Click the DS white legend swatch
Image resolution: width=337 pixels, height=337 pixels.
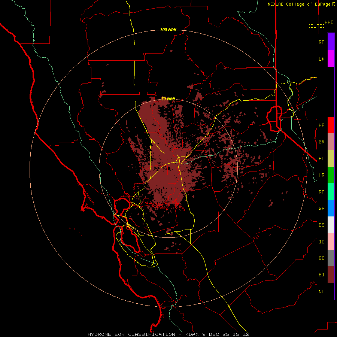click(x=331, y=225)
